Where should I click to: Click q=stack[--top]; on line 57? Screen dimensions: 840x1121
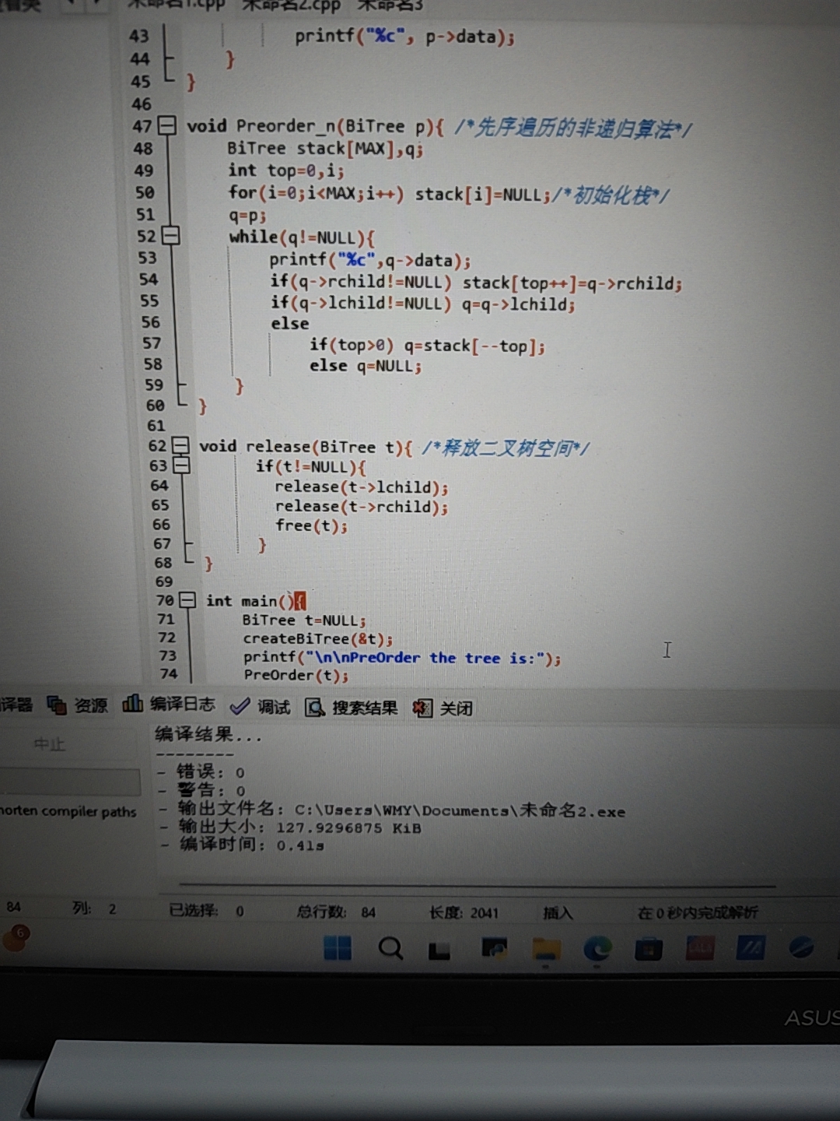click(x=474, y=346)
